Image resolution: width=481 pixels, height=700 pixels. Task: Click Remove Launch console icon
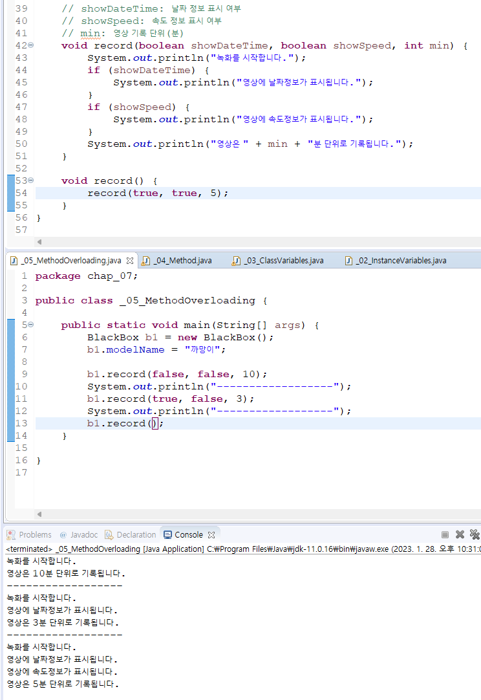(x=460, y=534)
